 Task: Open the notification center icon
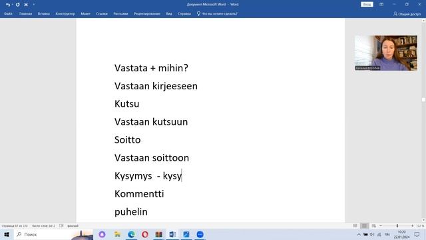pos(417,234)
